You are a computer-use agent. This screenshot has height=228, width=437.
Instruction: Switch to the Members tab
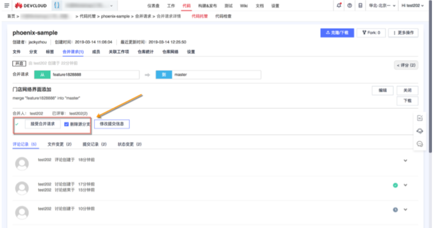[96, 52]
